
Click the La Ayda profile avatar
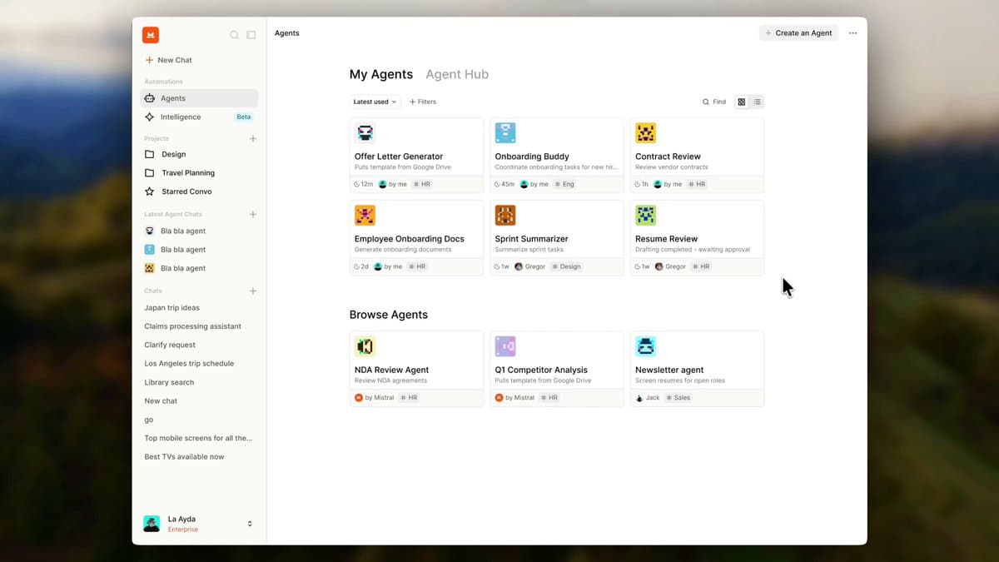[x=152, y=524]
